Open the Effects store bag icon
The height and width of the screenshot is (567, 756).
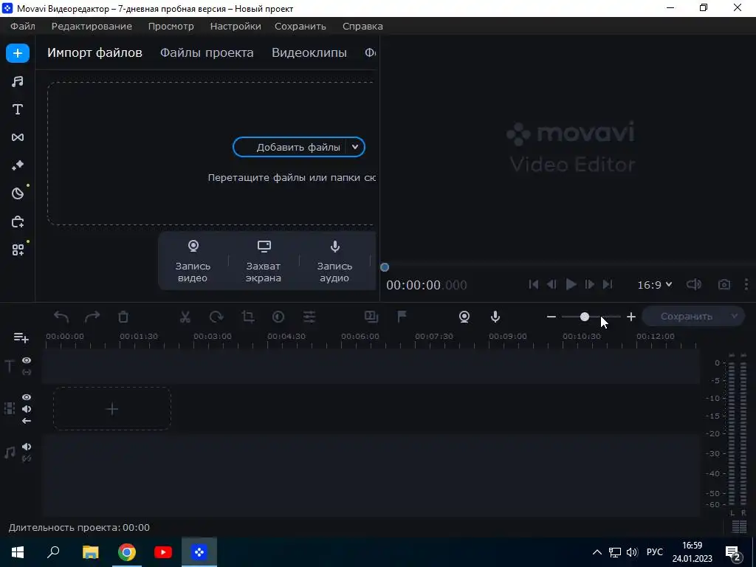coord(18,221)
